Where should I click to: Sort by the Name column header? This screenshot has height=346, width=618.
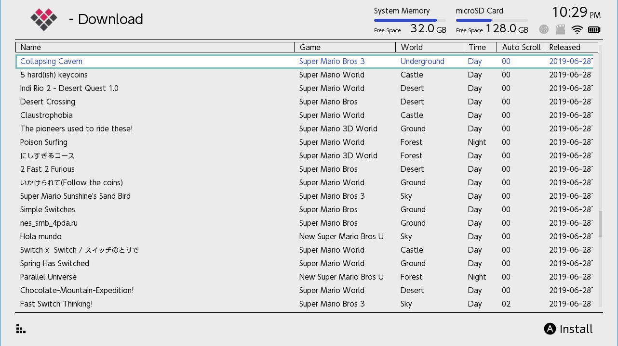(x=155, y=47)
